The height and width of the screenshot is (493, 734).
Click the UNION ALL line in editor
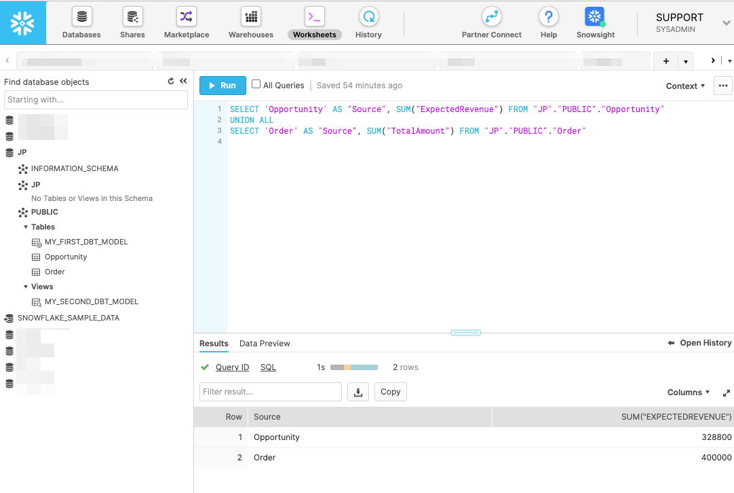coord(252,120)
